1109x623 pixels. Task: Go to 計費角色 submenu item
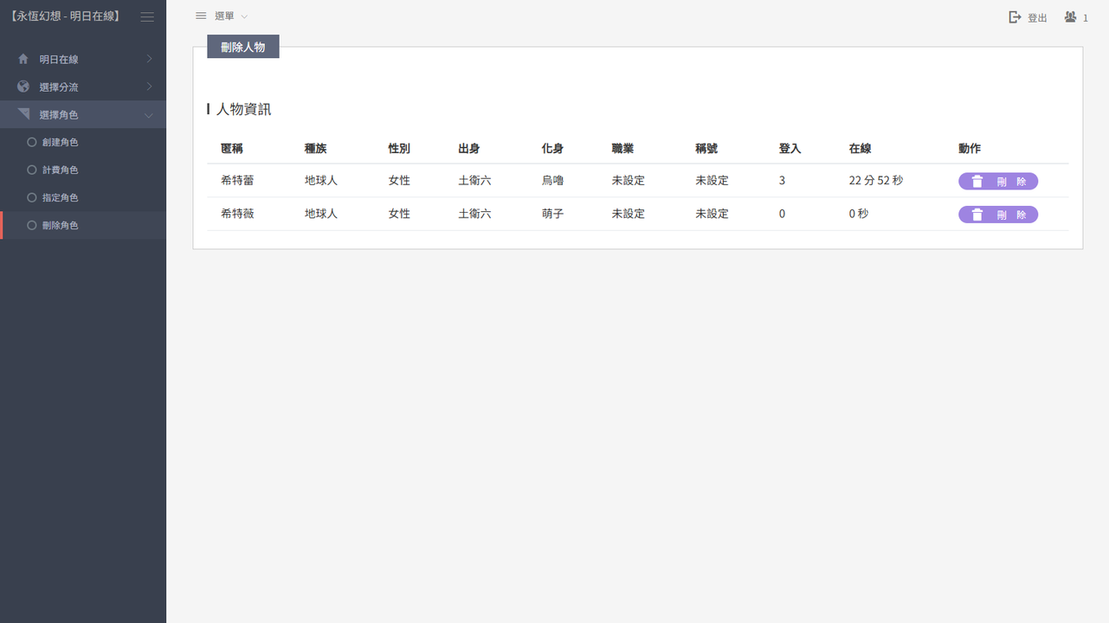pos(83,170)
